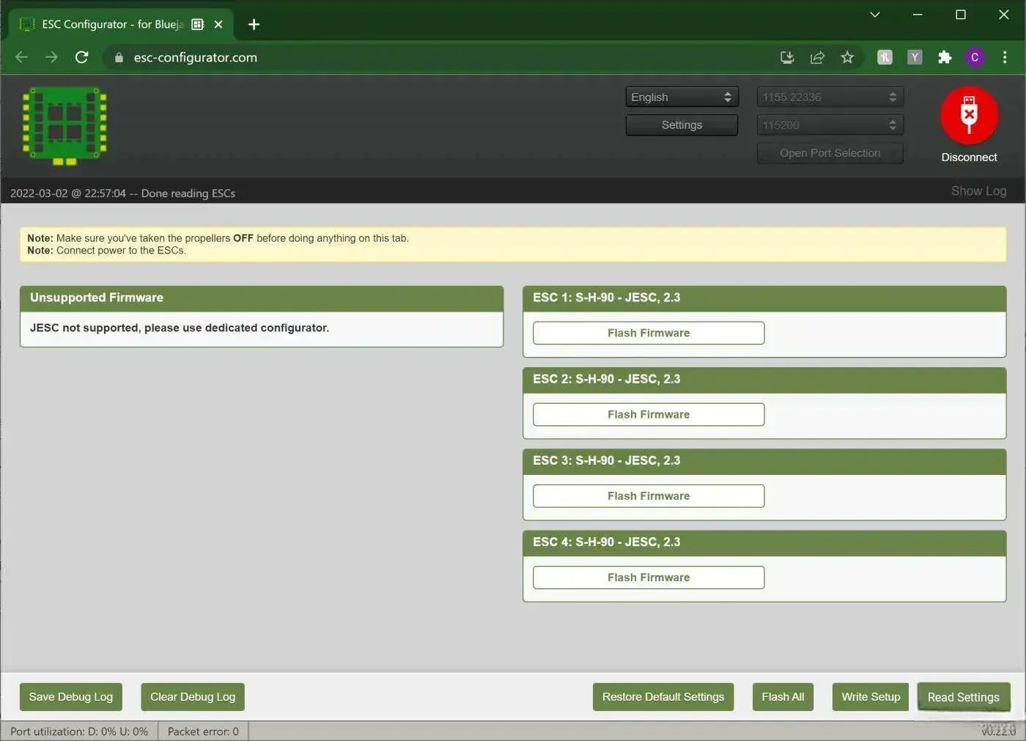1026x741 pixels.
Task: Open the English language dropdown
Action: (681, 97)
